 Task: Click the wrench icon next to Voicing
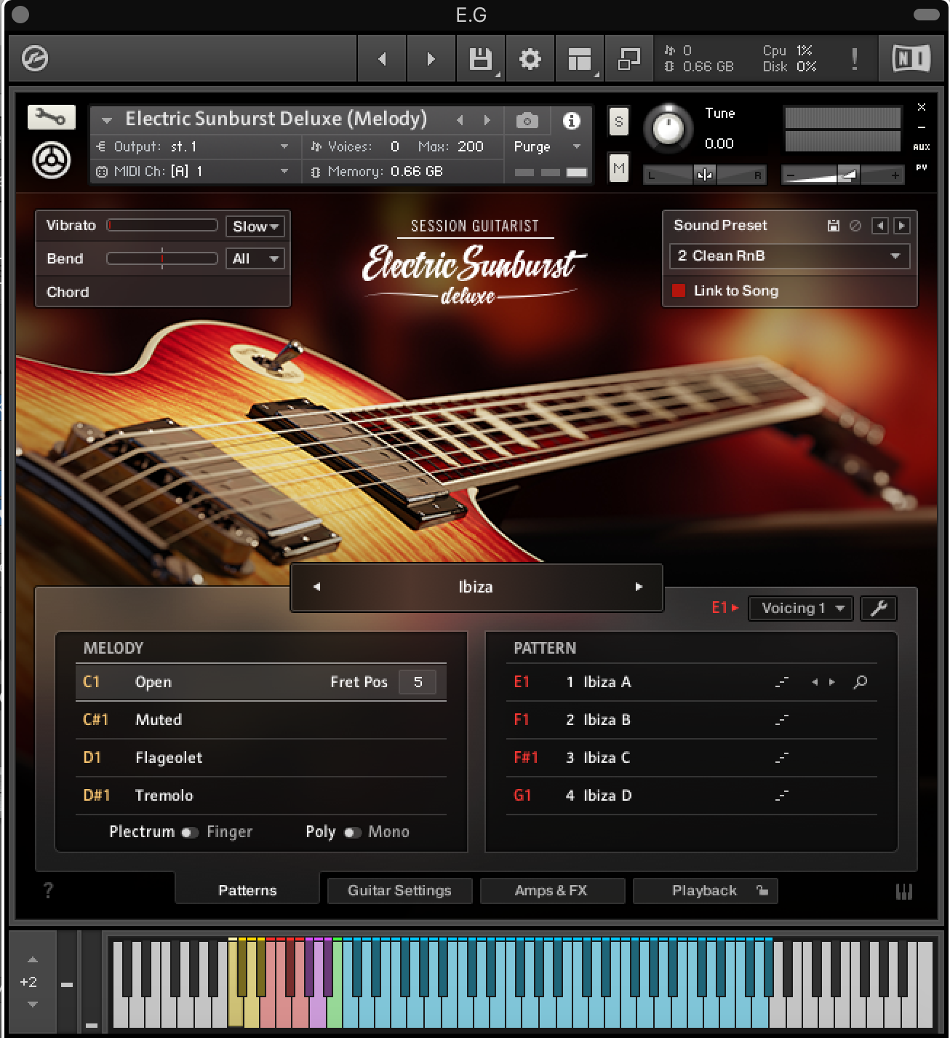[878, 609]
